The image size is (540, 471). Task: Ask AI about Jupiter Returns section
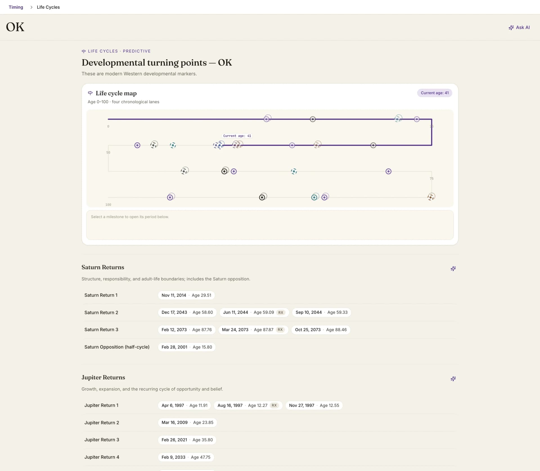(453, 379)
